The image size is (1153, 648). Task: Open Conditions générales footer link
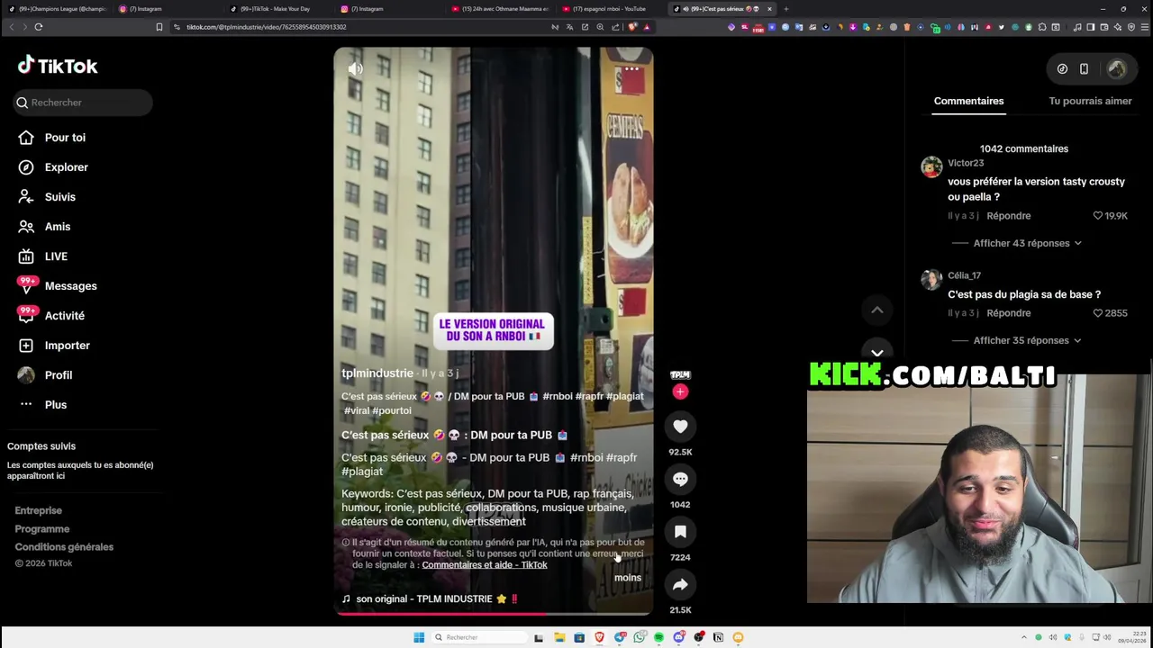pos(64,547)
